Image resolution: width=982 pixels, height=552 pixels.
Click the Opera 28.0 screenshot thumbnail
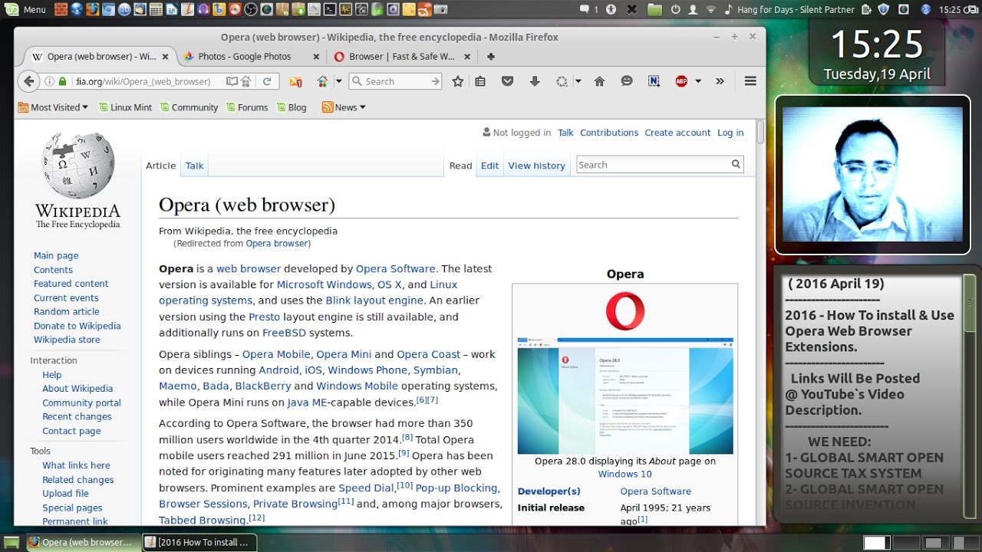(625, 395)
